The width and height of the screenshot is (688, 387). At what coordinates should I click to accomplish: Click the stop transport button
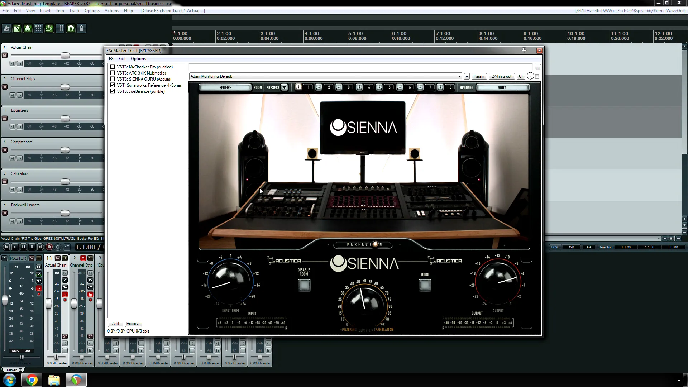tap(32, 247)
